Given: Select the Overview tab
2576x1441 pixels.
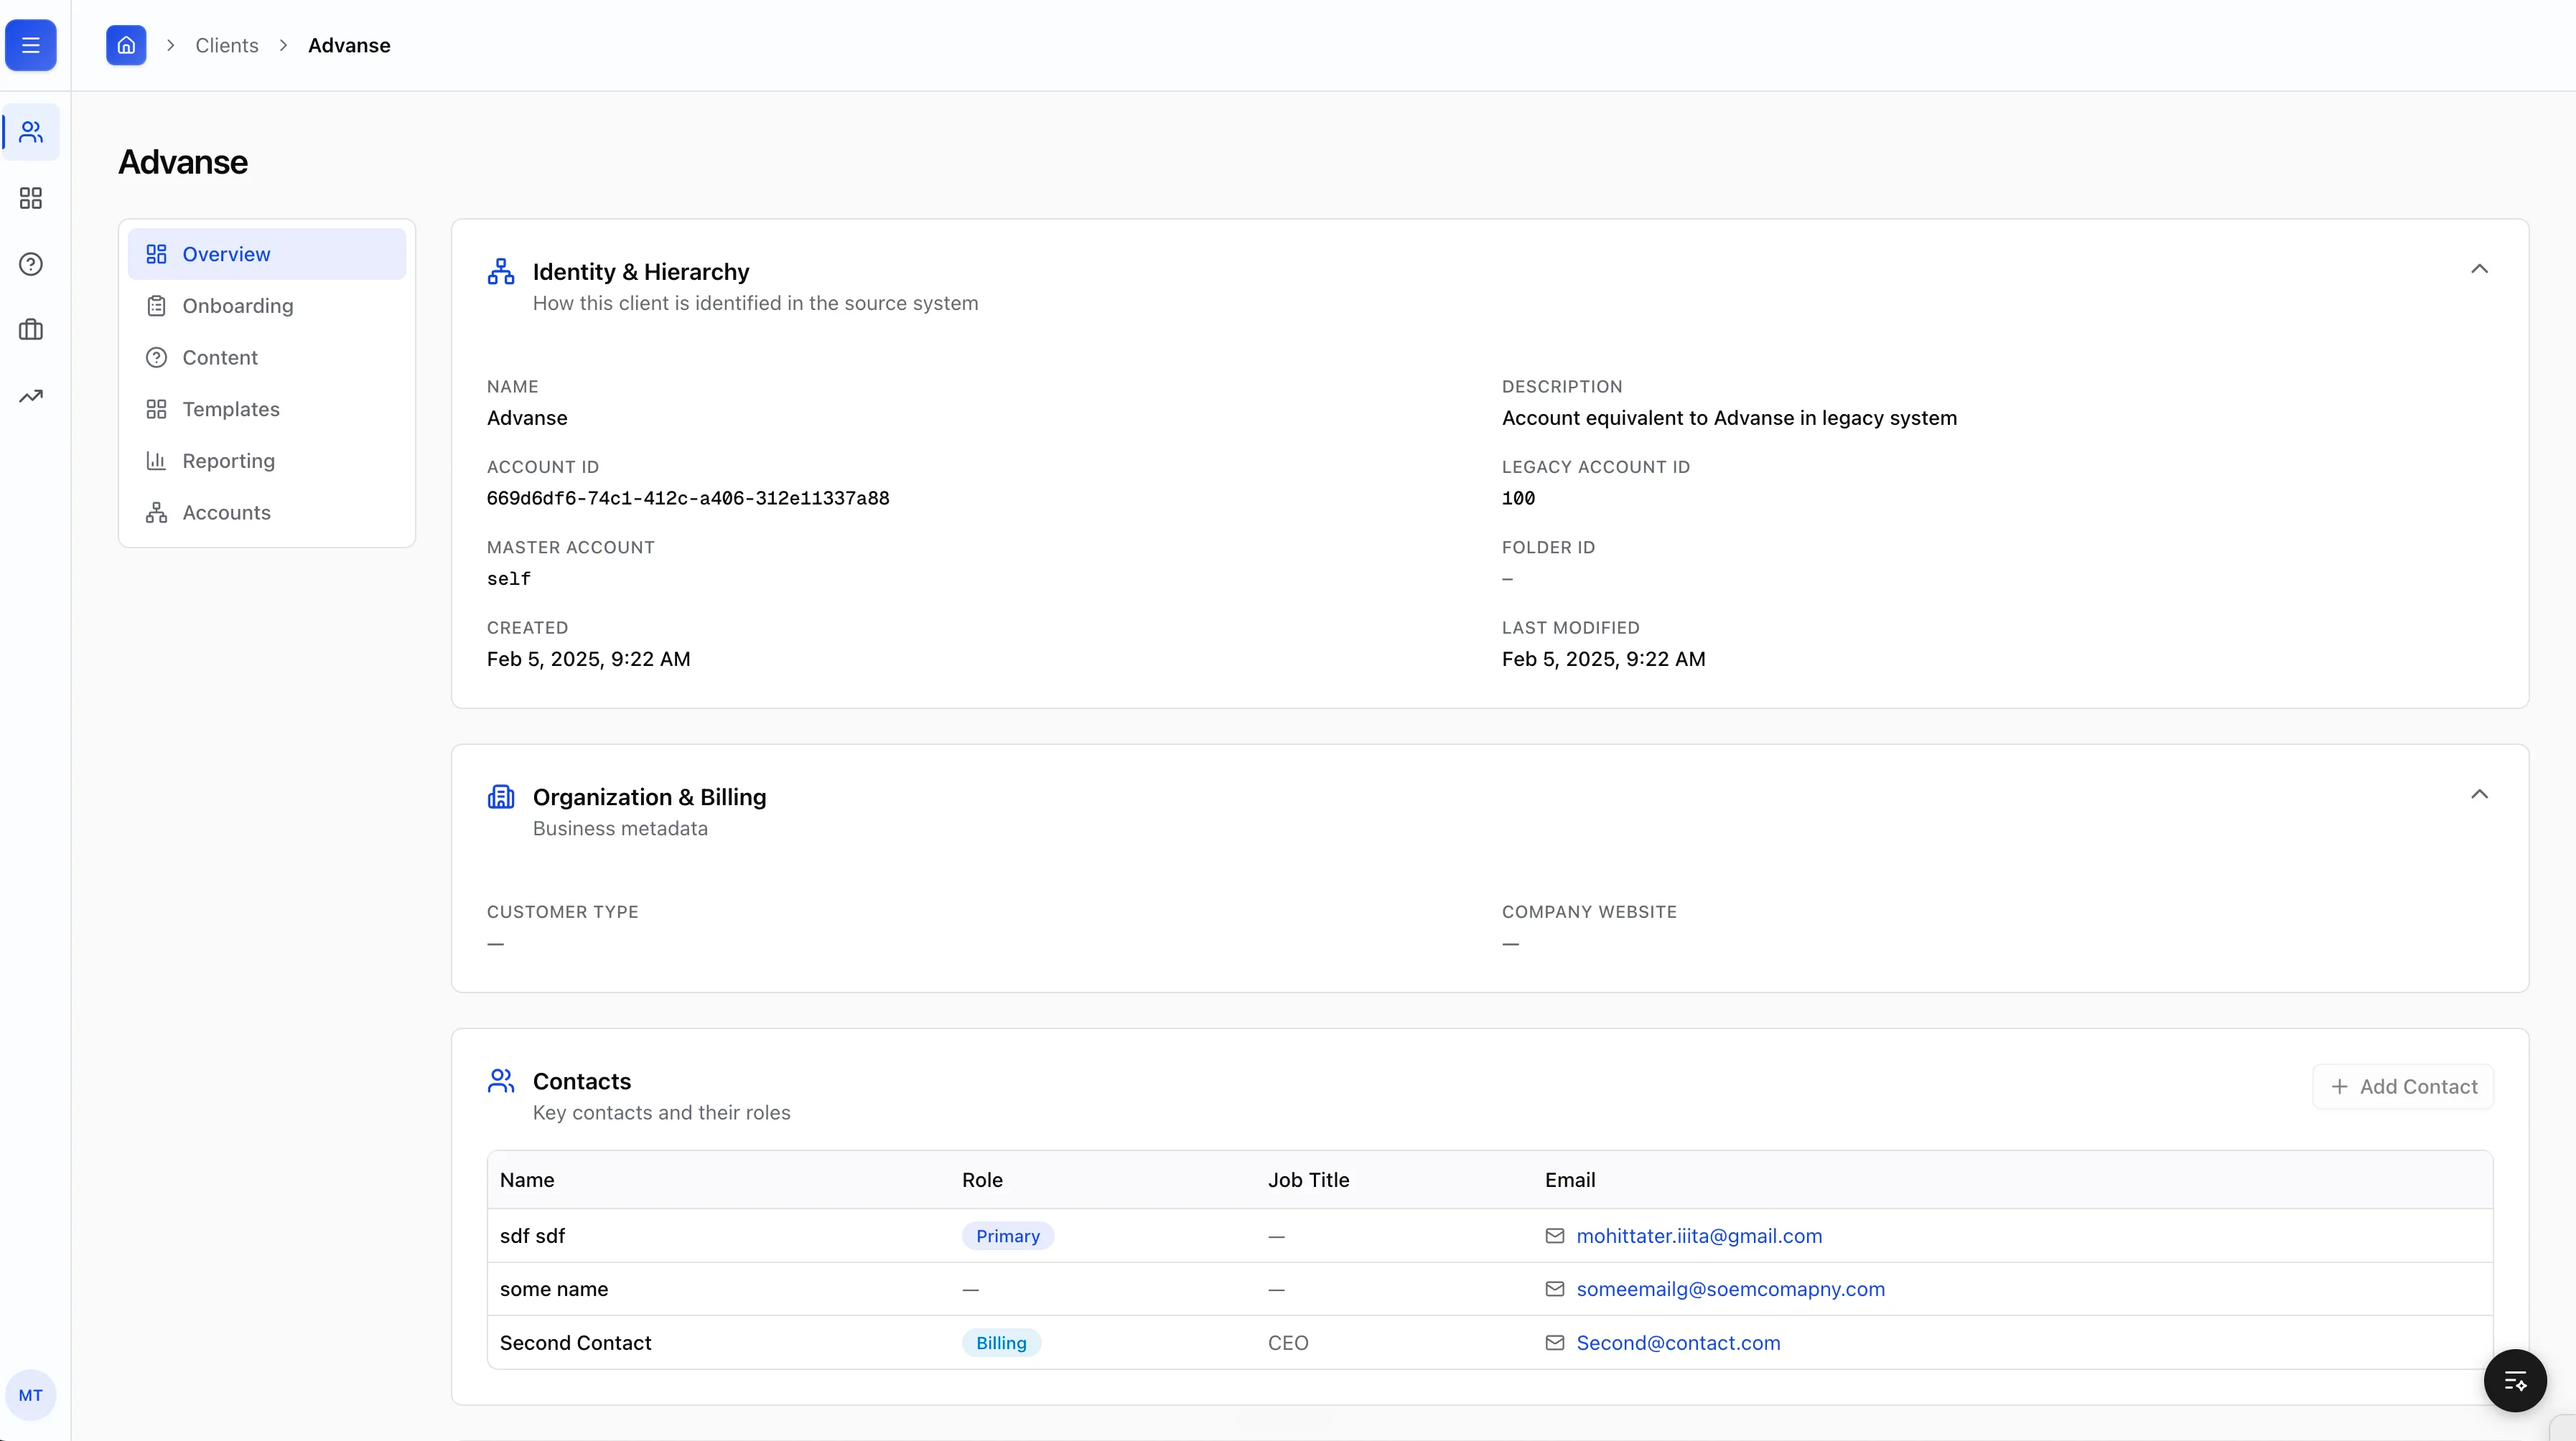Looking at the screenshot, I should (x=267, y=254).
